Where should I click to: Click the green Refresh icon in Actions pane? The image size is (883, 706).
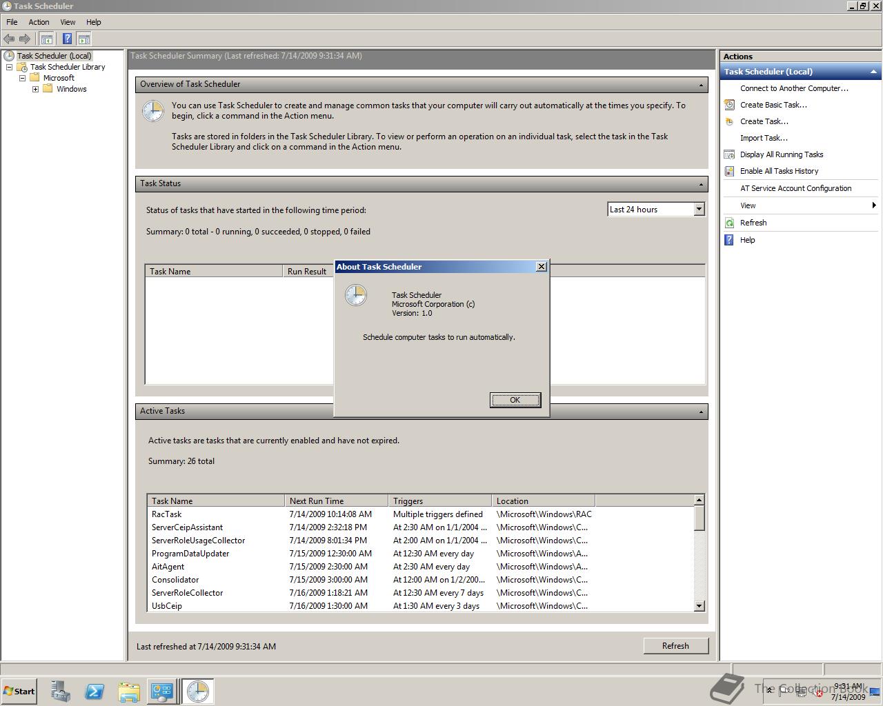729,223
